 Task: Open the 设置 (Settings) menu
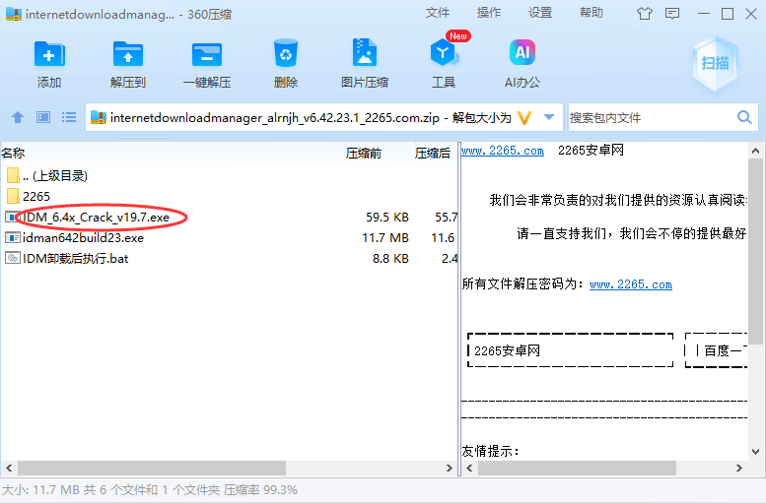(540, 13)
